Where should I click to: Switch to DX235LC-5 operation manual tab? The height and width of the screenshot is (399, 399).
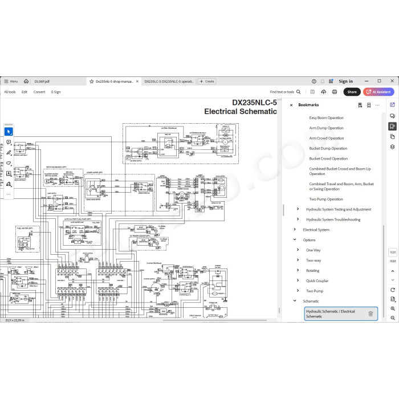tap(169, 82)
